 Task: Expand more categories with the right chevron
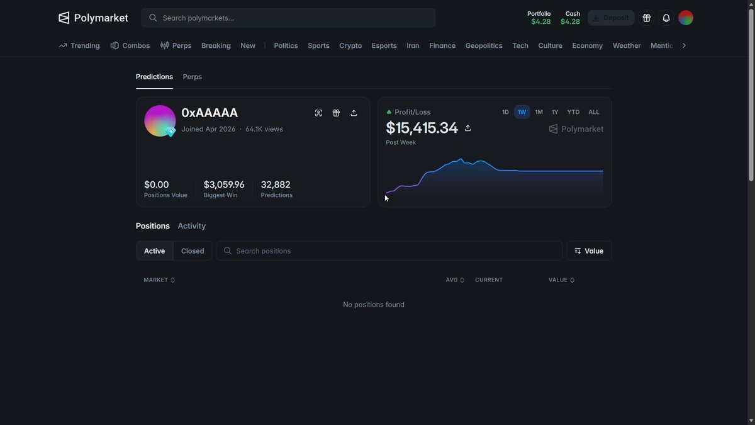(684, 45)
